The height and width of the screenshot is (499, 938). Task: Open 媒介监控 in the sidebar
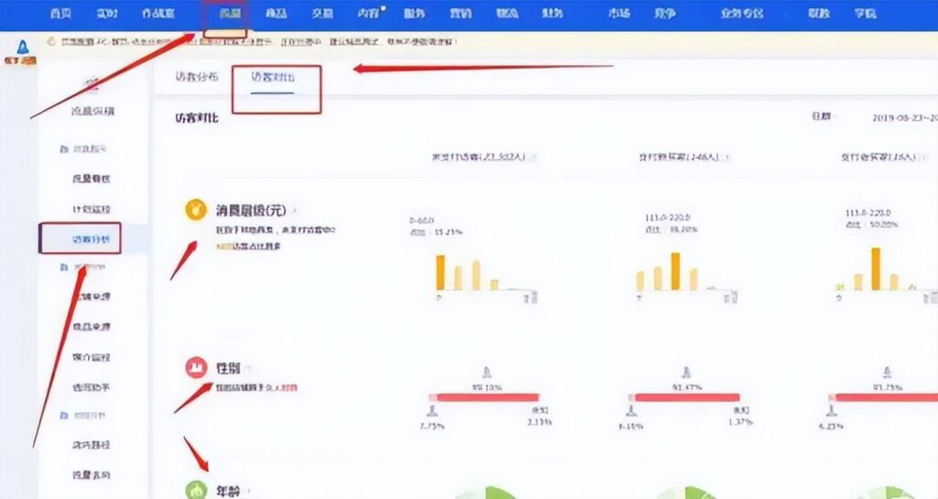point(92,357)
